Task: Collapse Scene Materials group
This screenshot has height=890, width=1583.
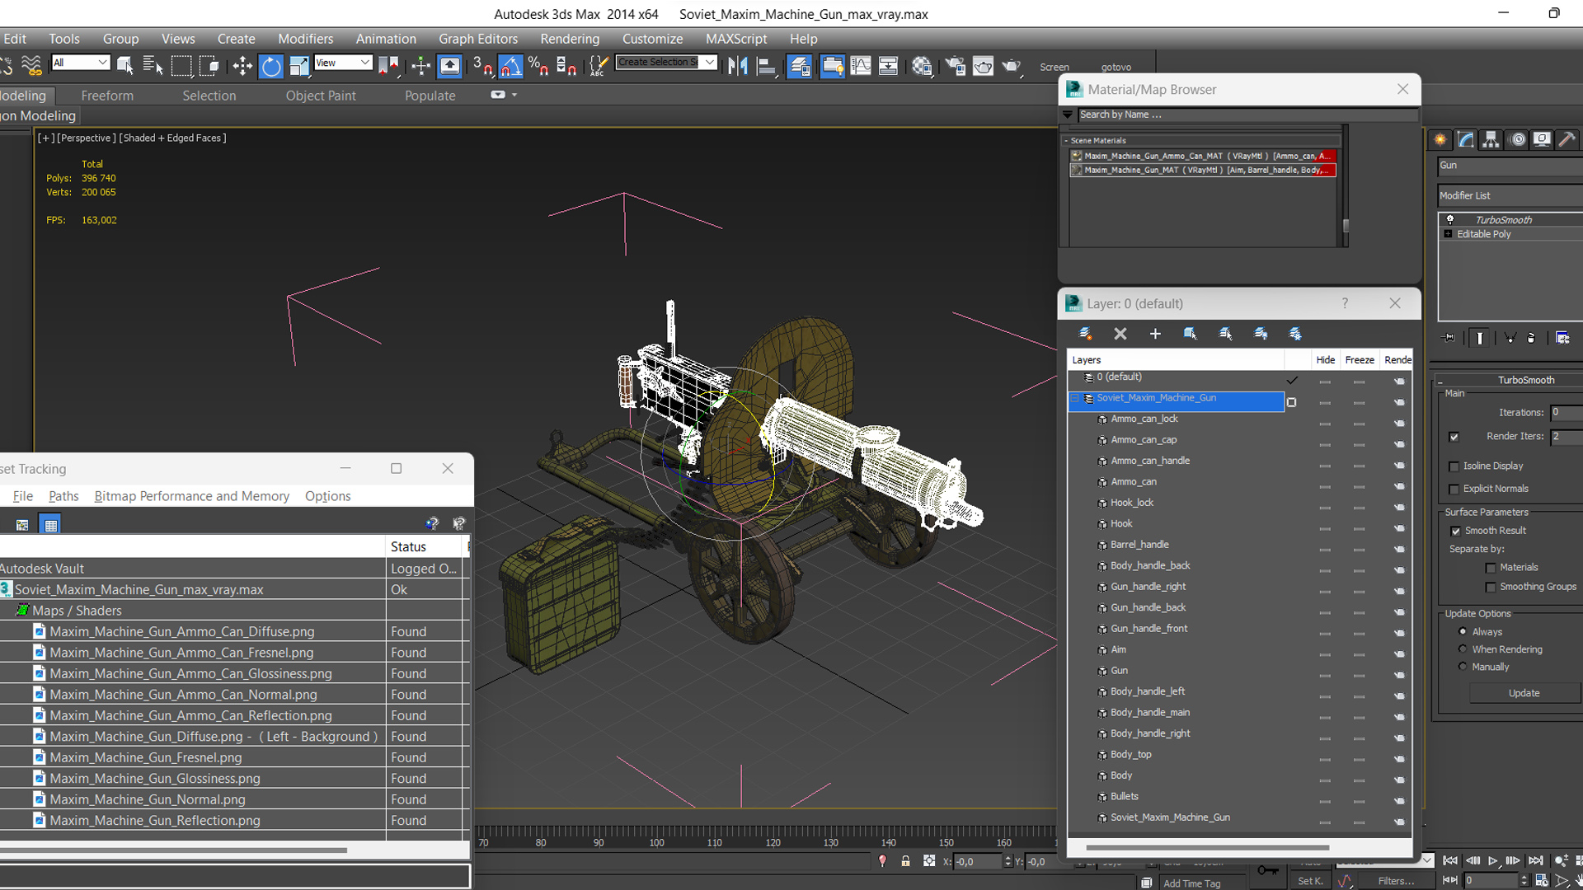Action: [1066, 141]
